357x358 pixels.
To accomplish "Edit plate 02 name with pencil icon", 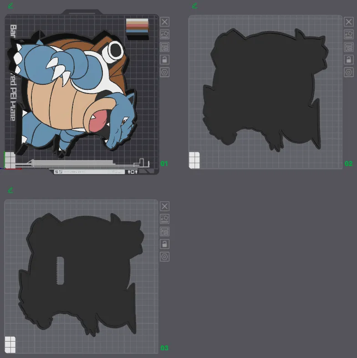I will coord(194,5).
